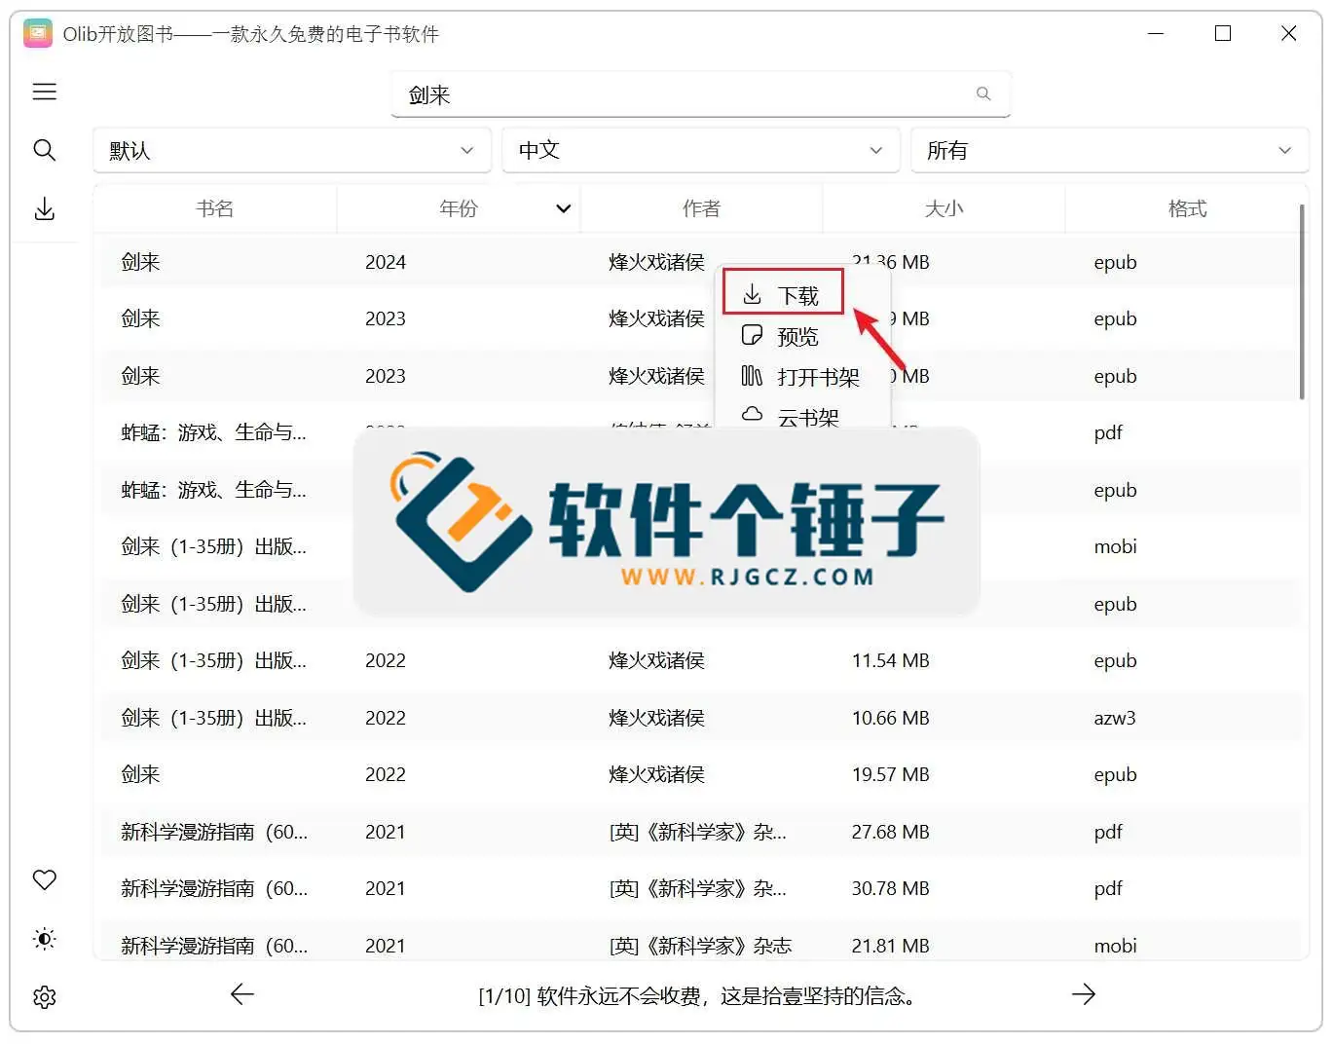Screen dimensions: 1333x1045
Task: Click the epub cell in the 19.57 MB row
Action: pos(1115,774)
